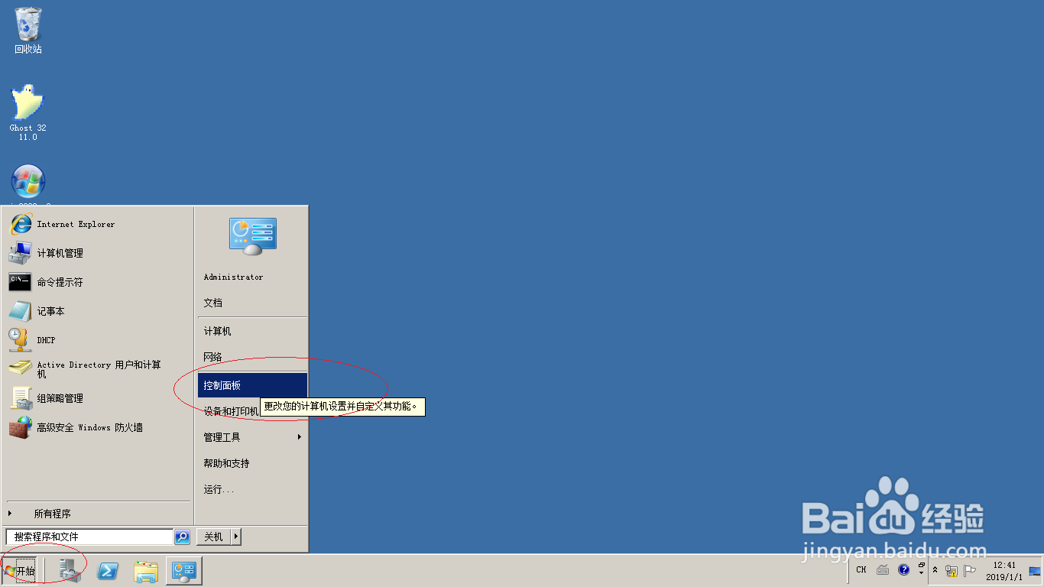The height and width of the screenshot is (587, 1044).
Task: Click the network warning tray icon
Action: pos(952,570)
